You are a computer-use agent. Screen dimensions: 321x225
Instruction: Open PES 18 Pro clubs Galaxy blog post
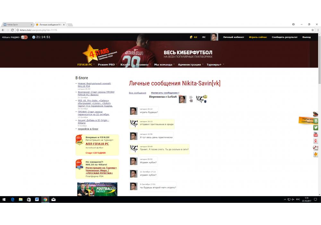[95, 103]
